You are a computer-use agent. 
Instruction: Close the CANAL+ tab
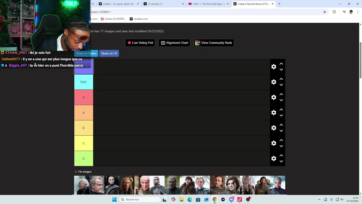coord(138,4)
